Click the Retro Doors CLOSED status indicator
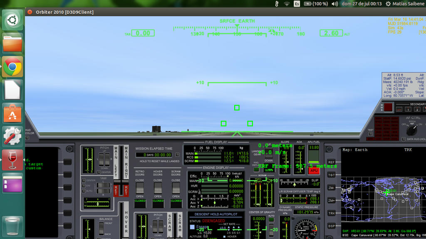The height and width of the screenshot is (239, 426). pos(140,203)
